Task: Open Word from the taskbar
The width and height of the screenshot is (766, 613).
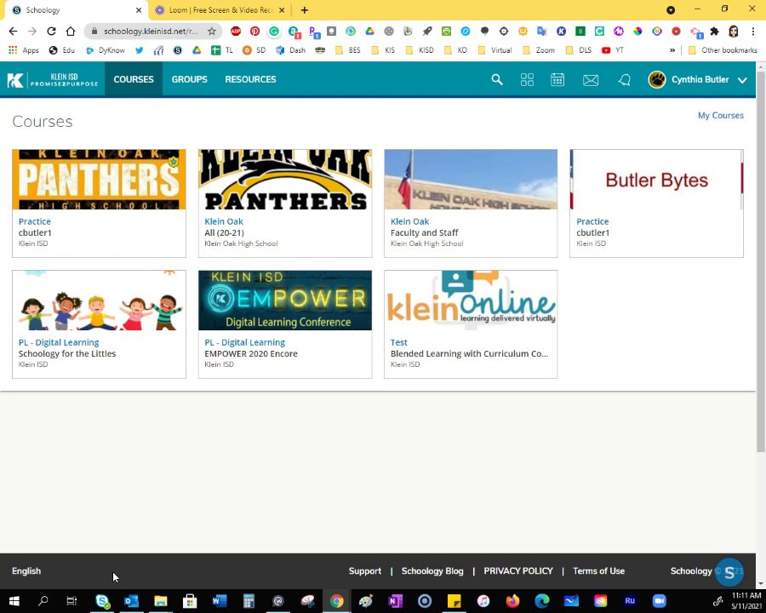Action: click(220, 601)
